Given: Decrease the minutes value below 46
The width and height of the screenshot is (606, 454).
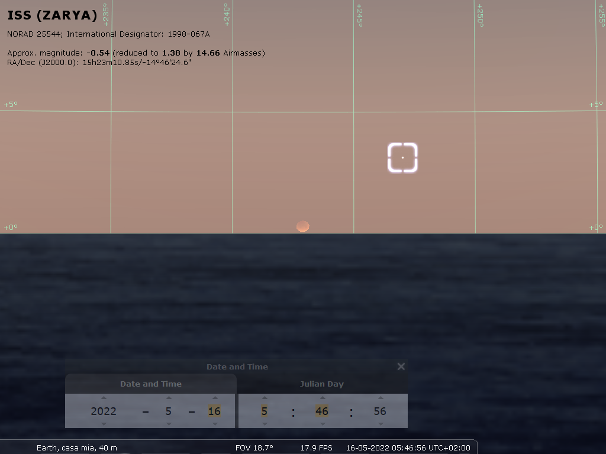Looking at the screenshot, I should tap(323, 424).
